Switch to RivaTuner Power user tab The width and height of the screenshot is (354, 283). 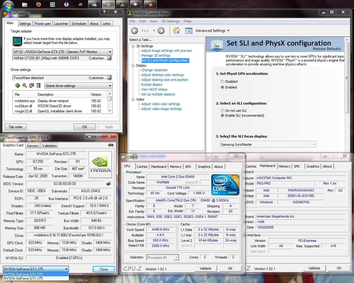[43, 23]
